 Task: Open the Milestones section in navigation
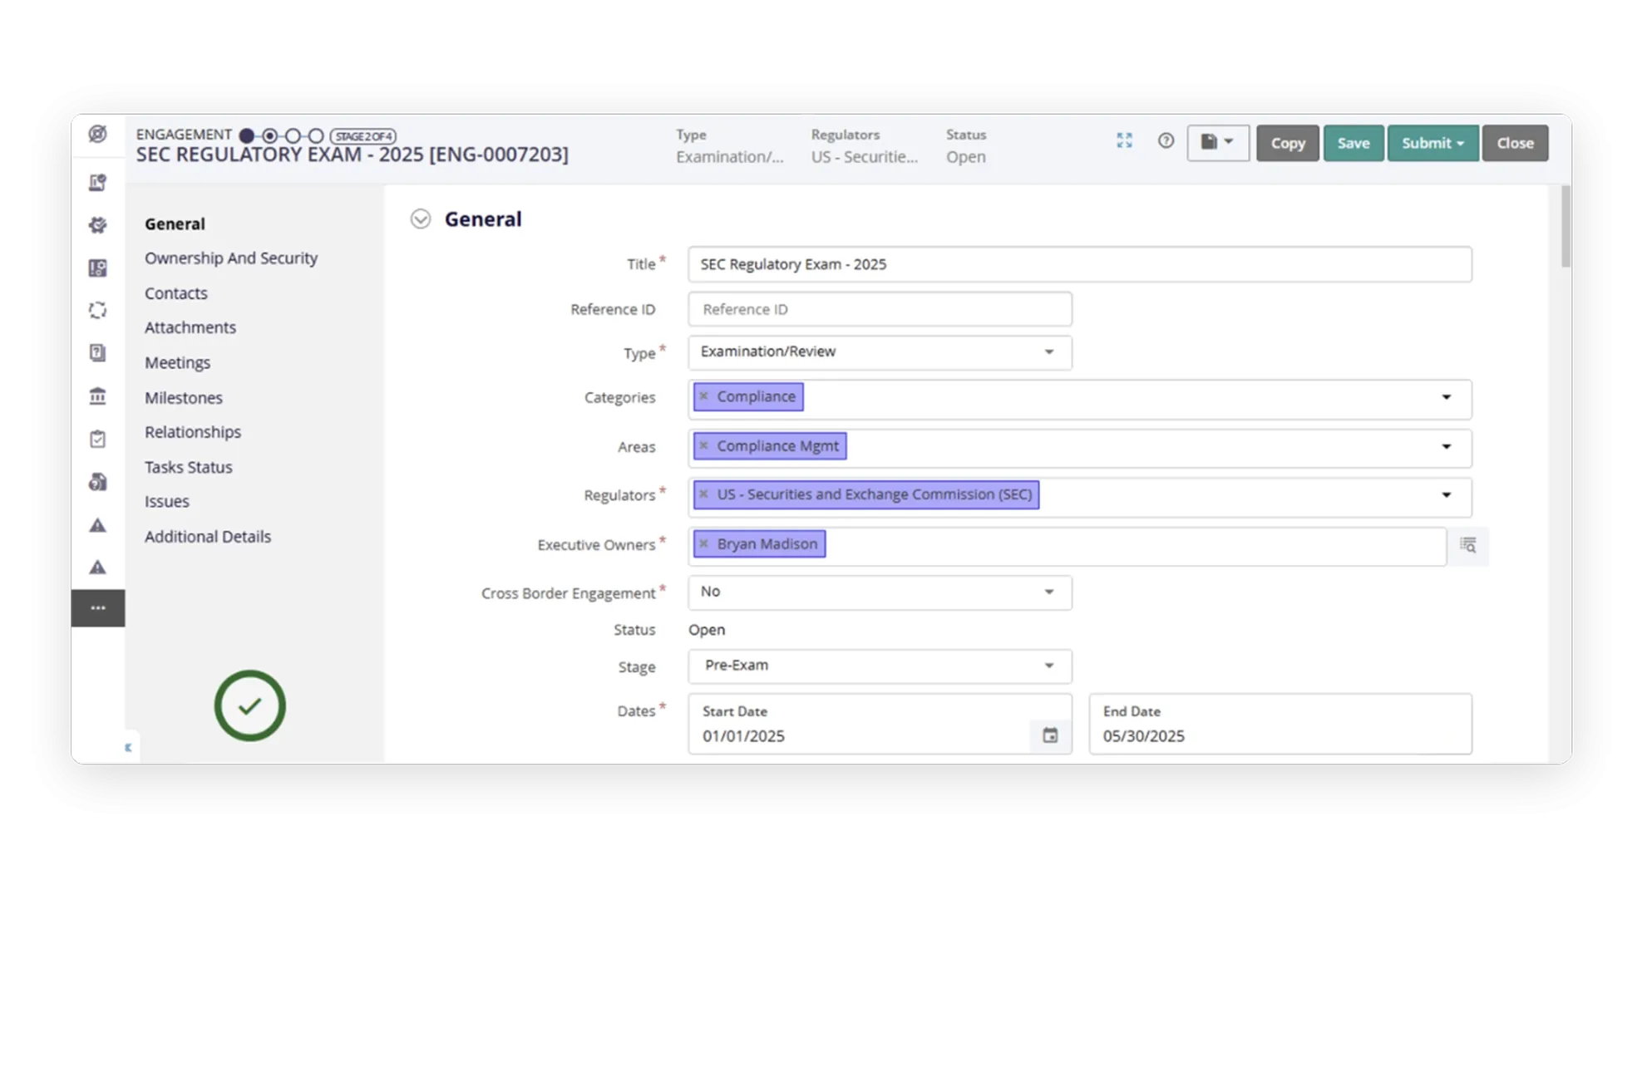(x=183, y=398)
